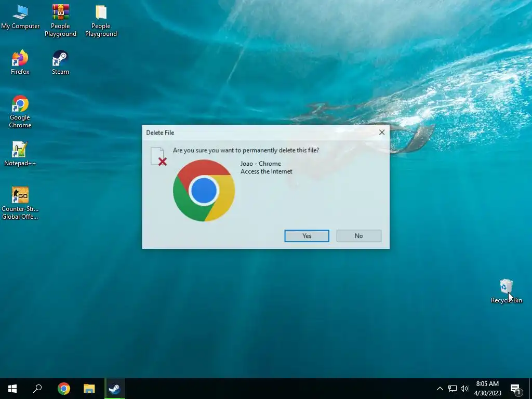Select the Firefox desktop shortcut
The height and width of the screenshot is (399, 532).
coord(20,62)
